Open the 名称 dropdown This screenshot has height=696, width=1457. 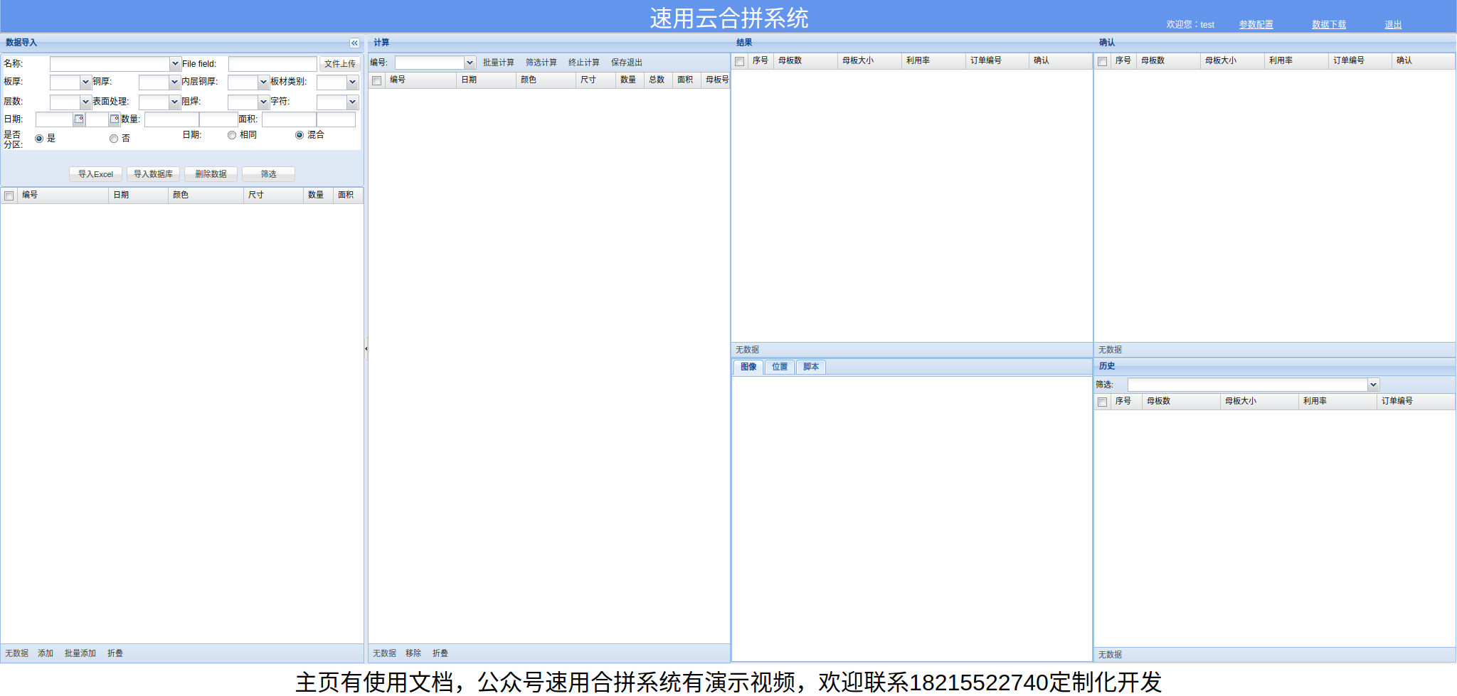pos(175,64)
